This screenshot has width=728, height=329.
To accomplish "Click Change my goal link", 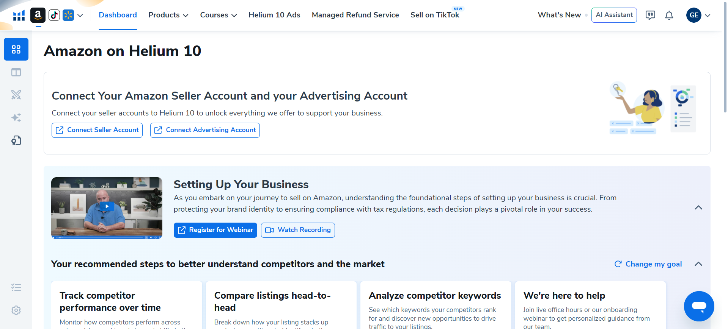I will click(x=648, y=264).
